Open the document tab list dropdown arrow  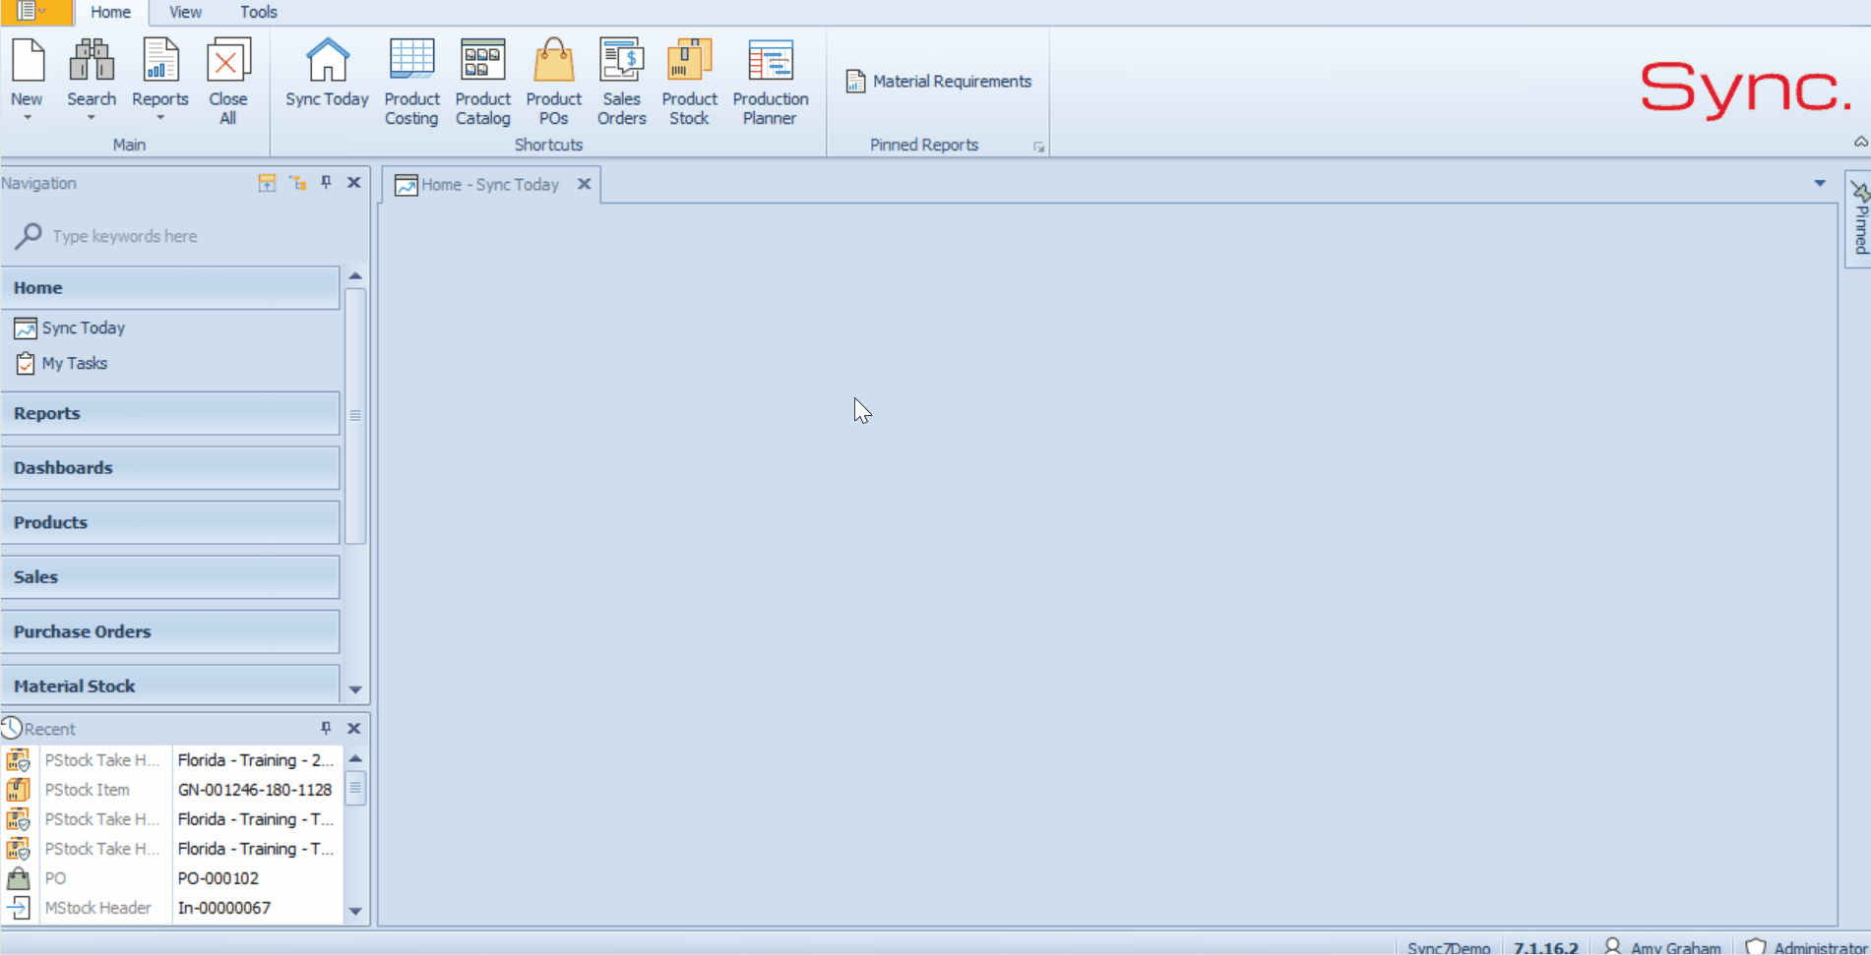point(1820,183)
